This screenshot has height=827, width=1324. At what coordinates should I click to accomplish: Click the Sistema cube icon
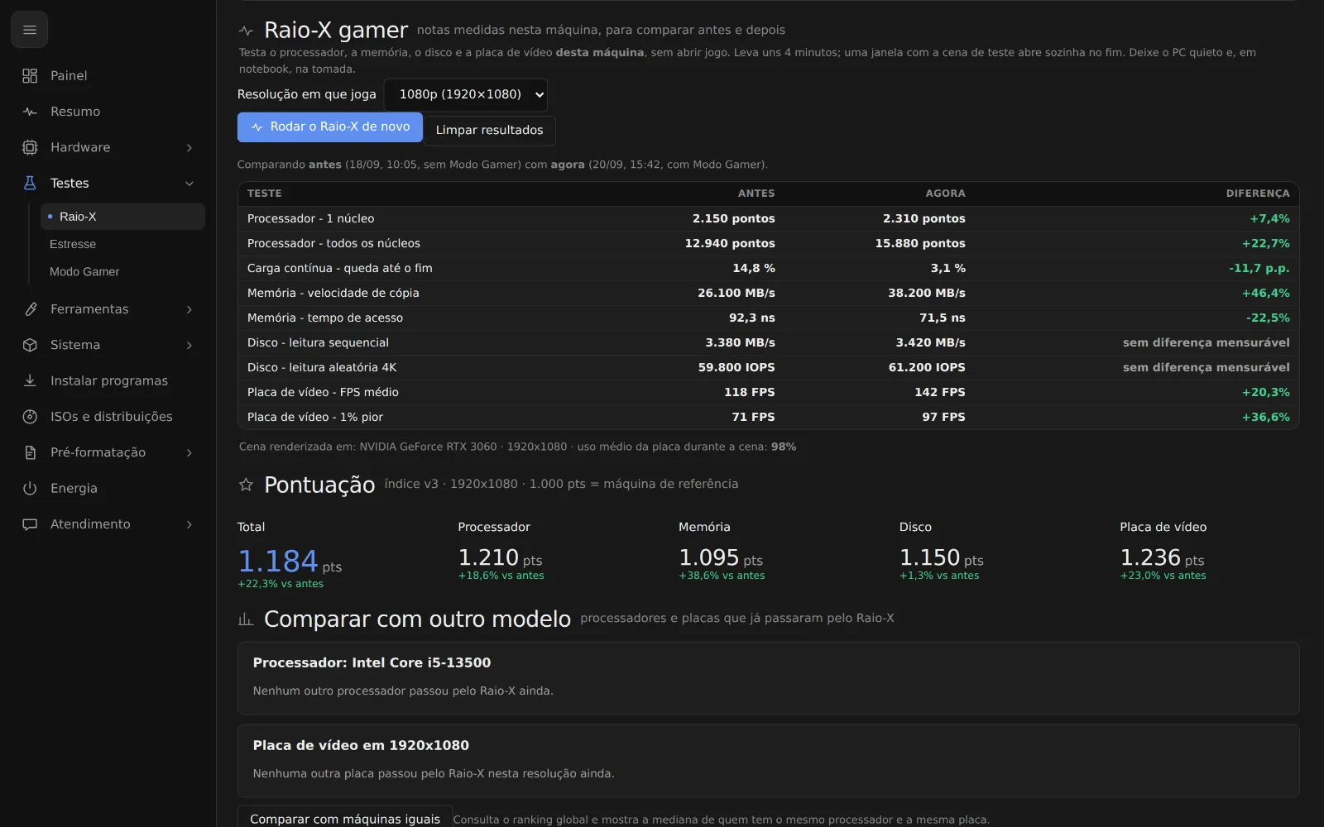pyautogui.click(x=30, y=345)
